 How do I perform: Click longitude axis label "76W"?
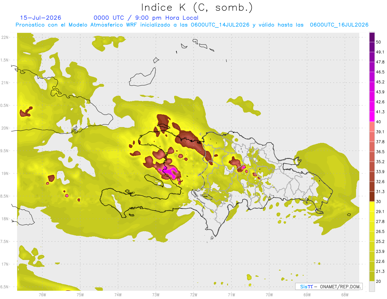coord(42,295)
